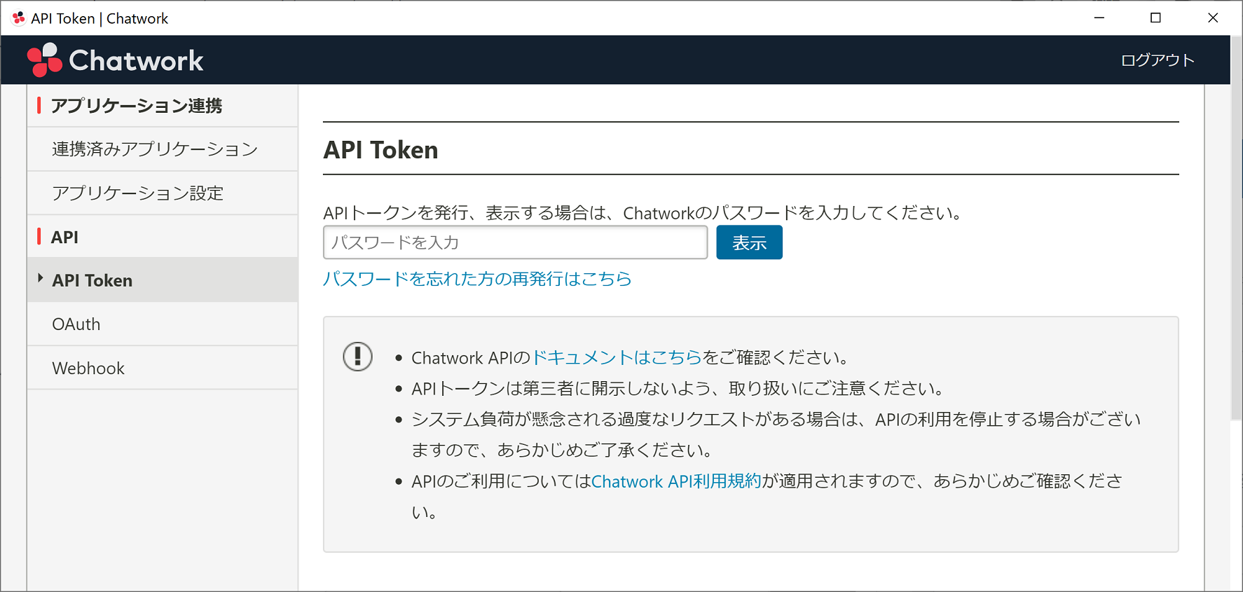Open OAuth in sidebar

pos(163,324)
